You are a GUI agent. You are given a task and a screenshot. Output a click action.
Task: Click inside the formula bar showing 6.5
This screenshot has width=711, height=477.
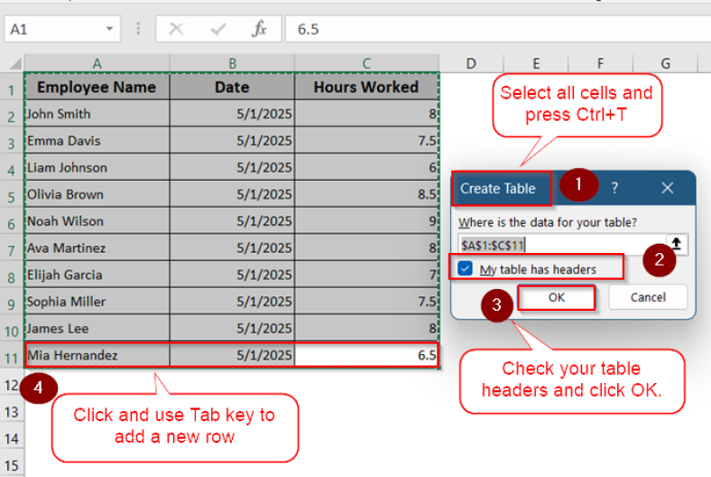coord(496,29)
